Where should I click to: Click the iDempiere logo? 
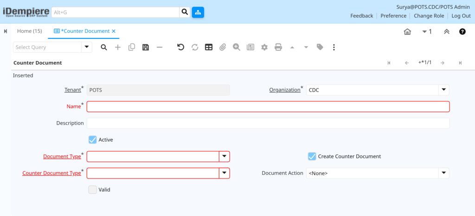coord(26,12)
